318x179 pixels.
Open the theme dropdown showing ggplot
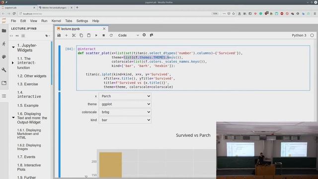pos(125,104)
